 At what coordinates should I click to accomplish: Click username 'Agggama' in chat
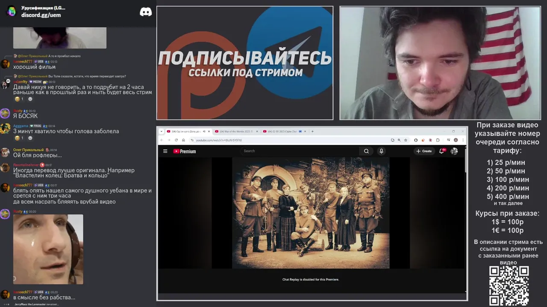[x=21, y=126]
